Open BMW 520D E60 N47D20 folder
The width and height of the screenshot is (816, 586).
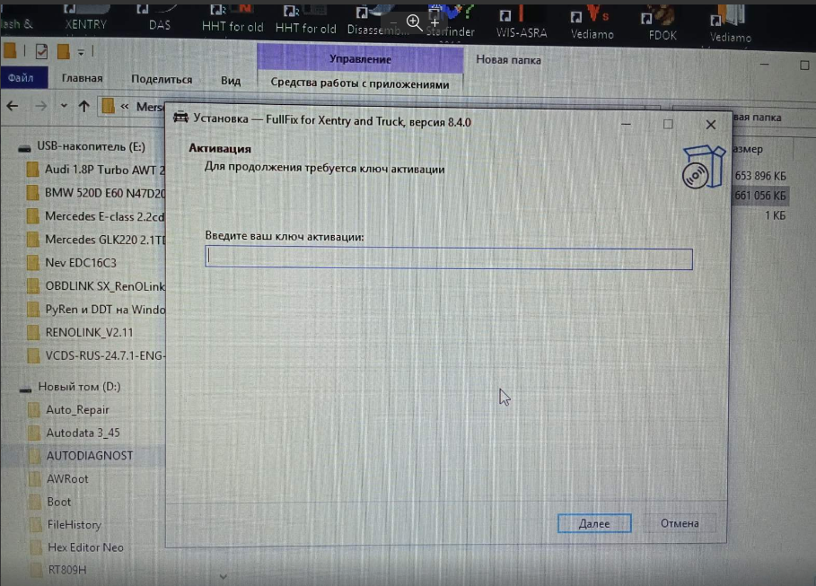pos(96,193)
